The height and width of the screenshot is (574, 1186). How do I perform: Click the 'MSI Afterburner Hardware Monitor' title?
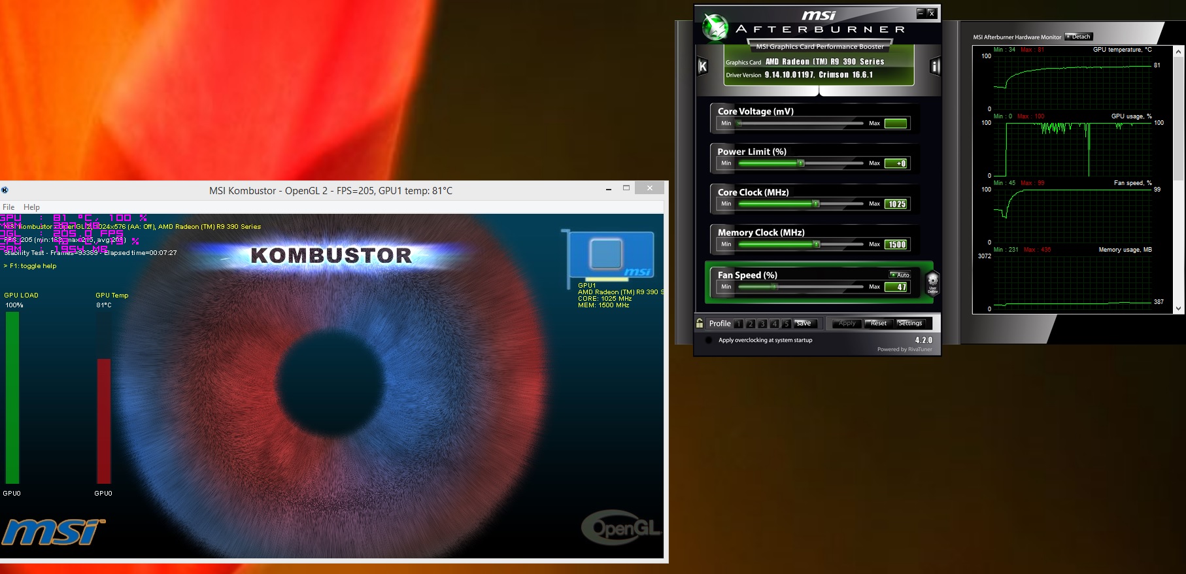pos(1017,37)
